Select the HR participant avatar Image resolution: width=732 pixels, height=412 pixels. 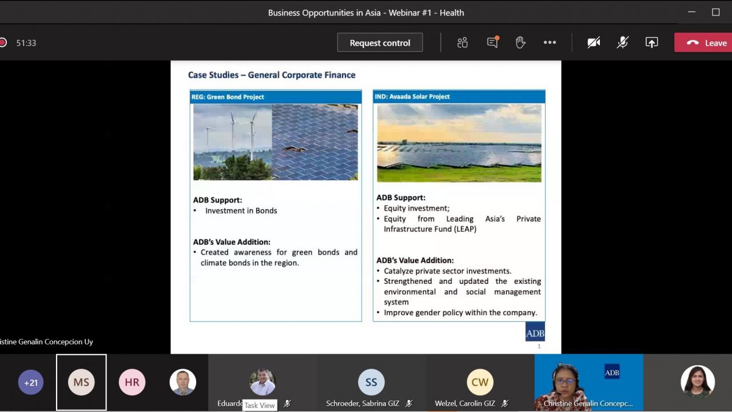click(132, 382)
